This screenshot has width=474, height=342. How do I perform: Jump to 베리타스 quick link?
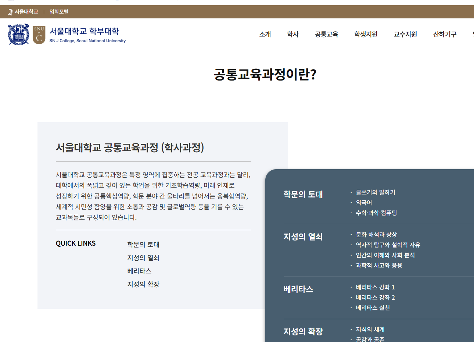tap(139, 271)
